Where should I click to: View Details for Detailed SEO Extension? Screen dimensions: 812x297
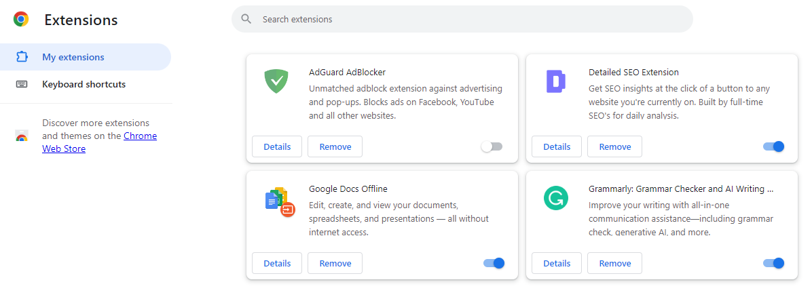tap(557, 146)
